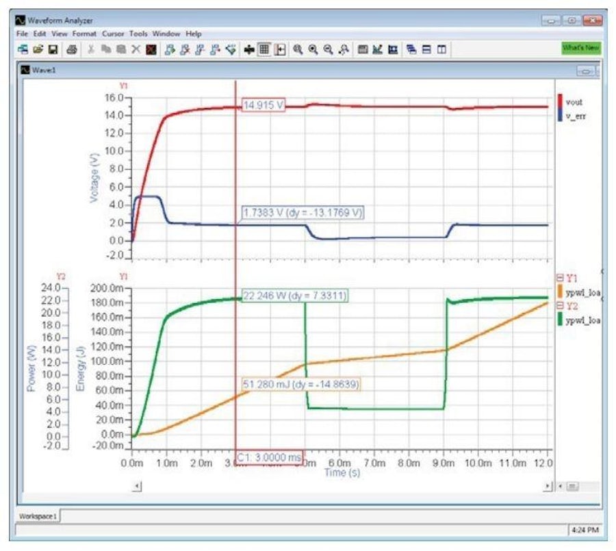Toggle the horizontal tile window layout icon
Screen dimensions: 616x551
coord(426,48)
